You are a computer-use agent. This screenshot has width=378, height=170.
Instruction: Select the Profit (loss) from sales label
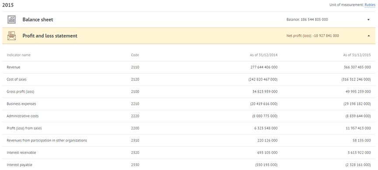click(x=24, y=128)
